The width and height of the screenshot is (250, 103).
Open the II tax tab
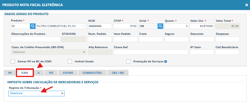click(38, 73)
